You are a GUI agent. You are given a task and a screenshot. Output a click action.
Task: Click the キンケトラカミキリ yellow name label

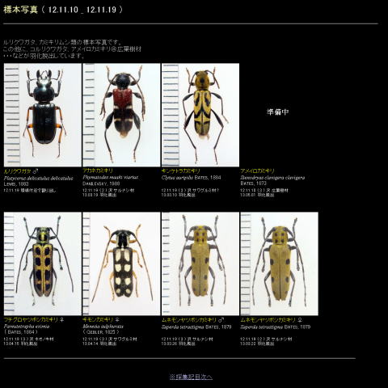pos(180,171)
